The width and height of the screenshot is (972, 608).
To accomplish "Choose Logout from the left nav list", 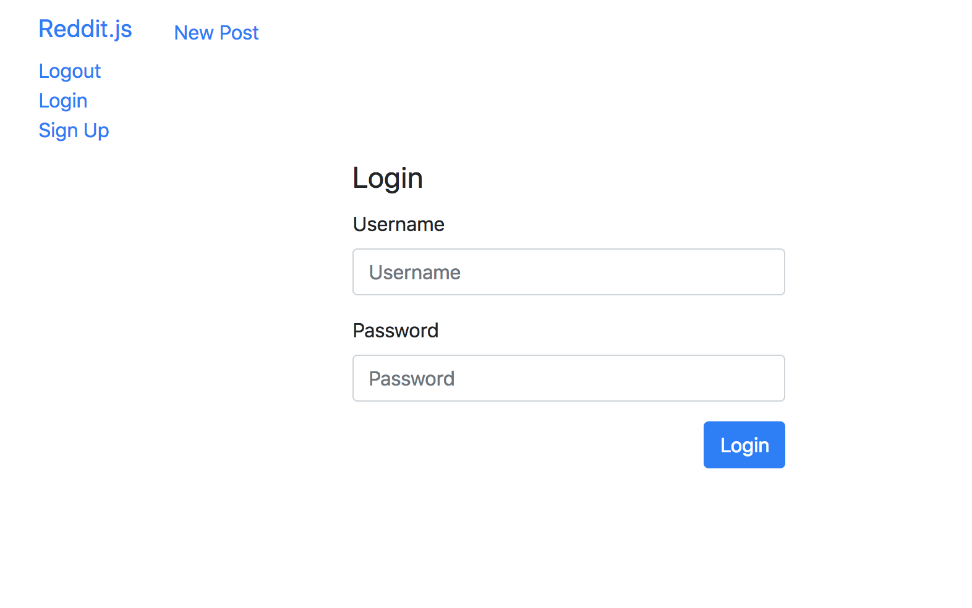I will [69, 71].
